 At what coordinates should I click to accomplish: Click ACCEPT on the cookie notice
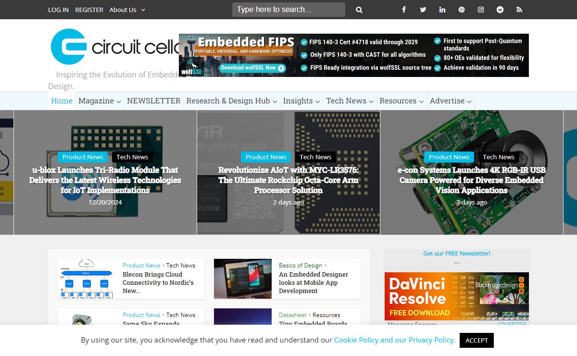477,340
